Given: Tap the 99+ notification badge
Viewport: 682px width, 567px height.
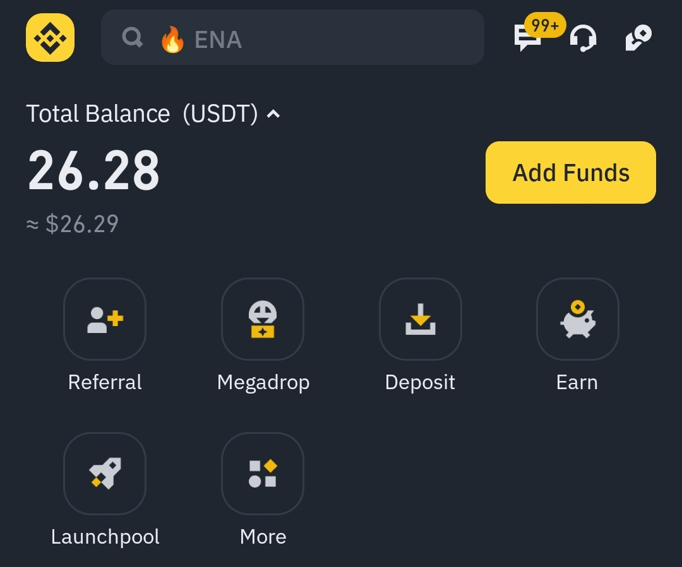Looking at the screenshot, I should [x=545, y=25].
